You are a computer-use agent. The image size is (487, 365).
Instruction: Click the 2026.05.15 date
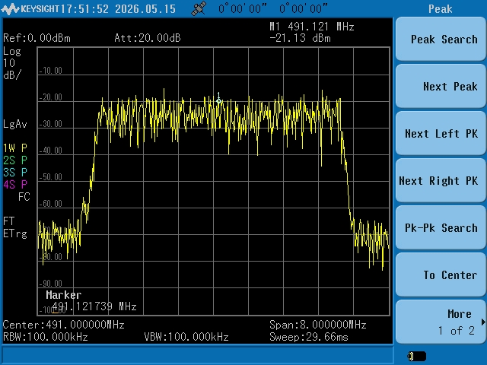(x=145, y=9)
